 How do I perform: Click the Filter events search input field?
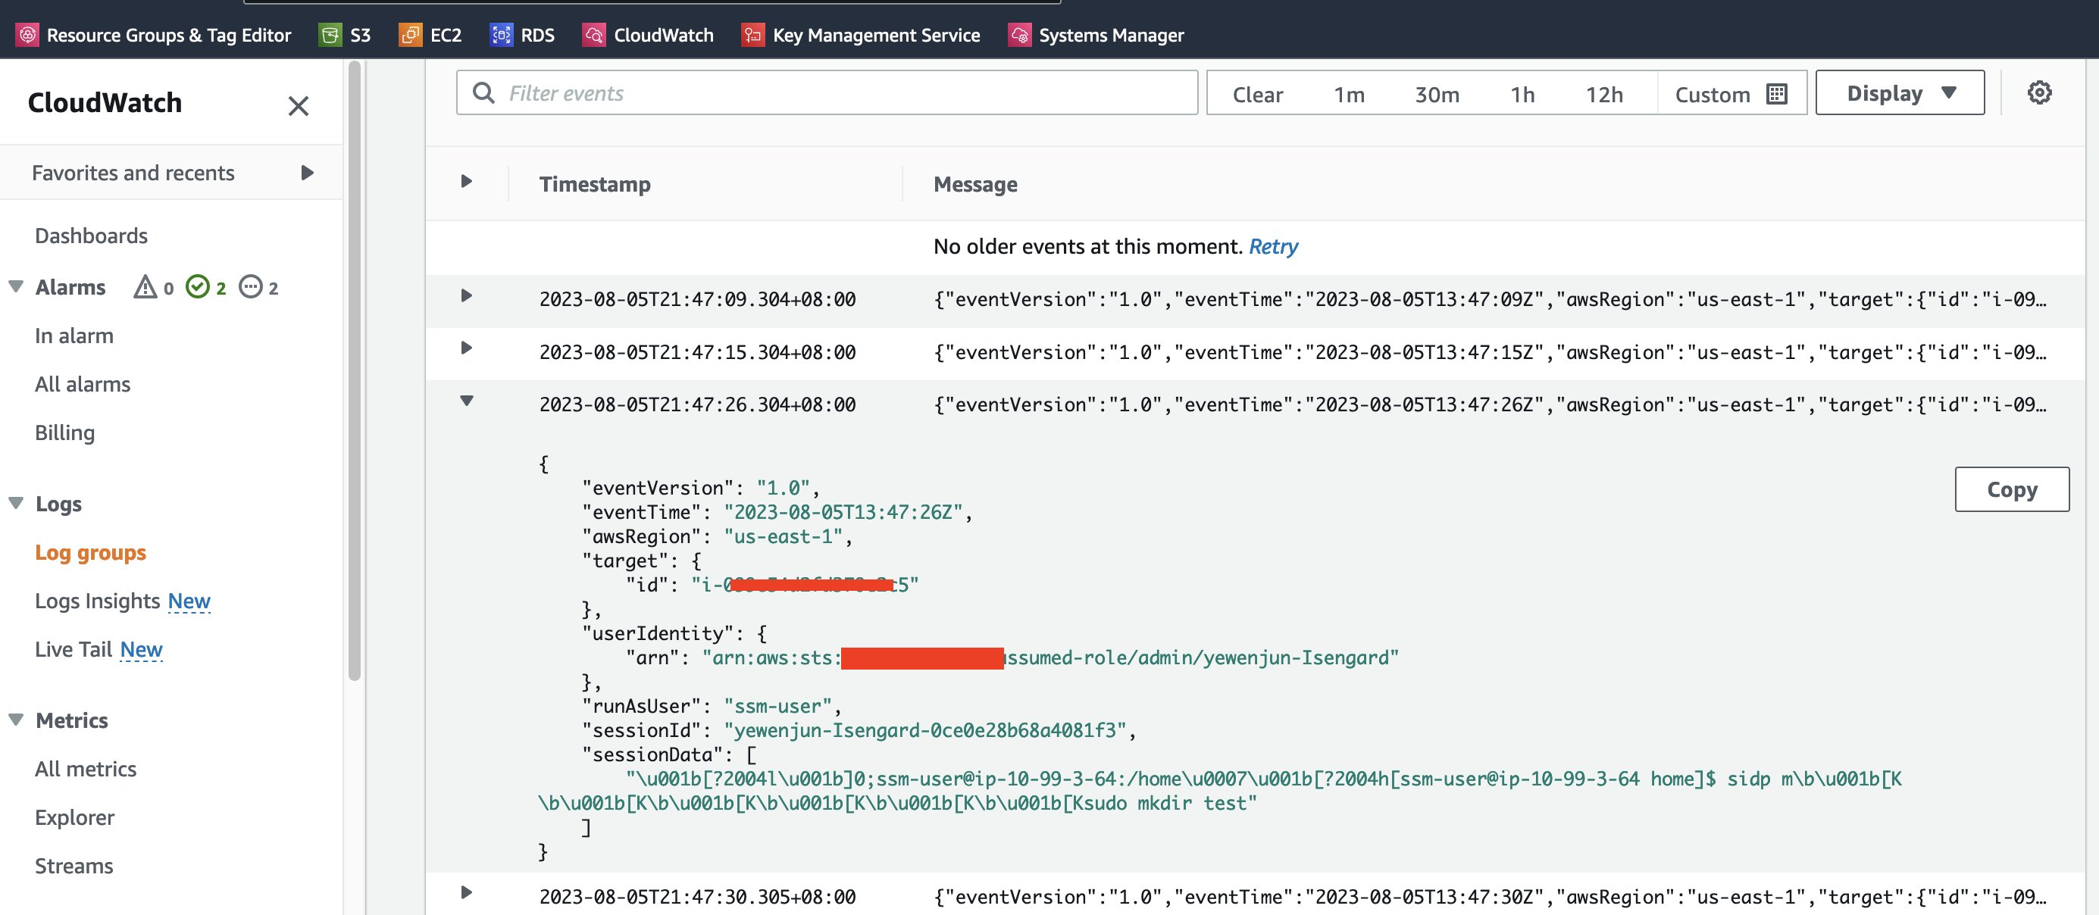point(826,92)
